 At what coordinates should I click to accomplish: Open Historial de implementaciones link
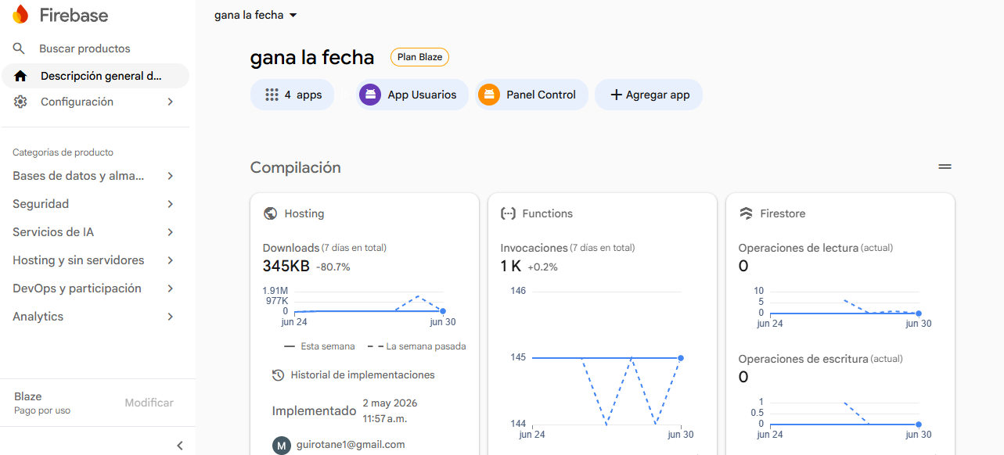[362, 375]
